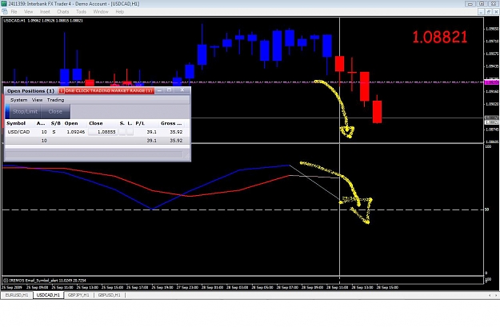Click the Interbank FX Trader title bar icon
500x327 pixels.
(x=4, y=4)
